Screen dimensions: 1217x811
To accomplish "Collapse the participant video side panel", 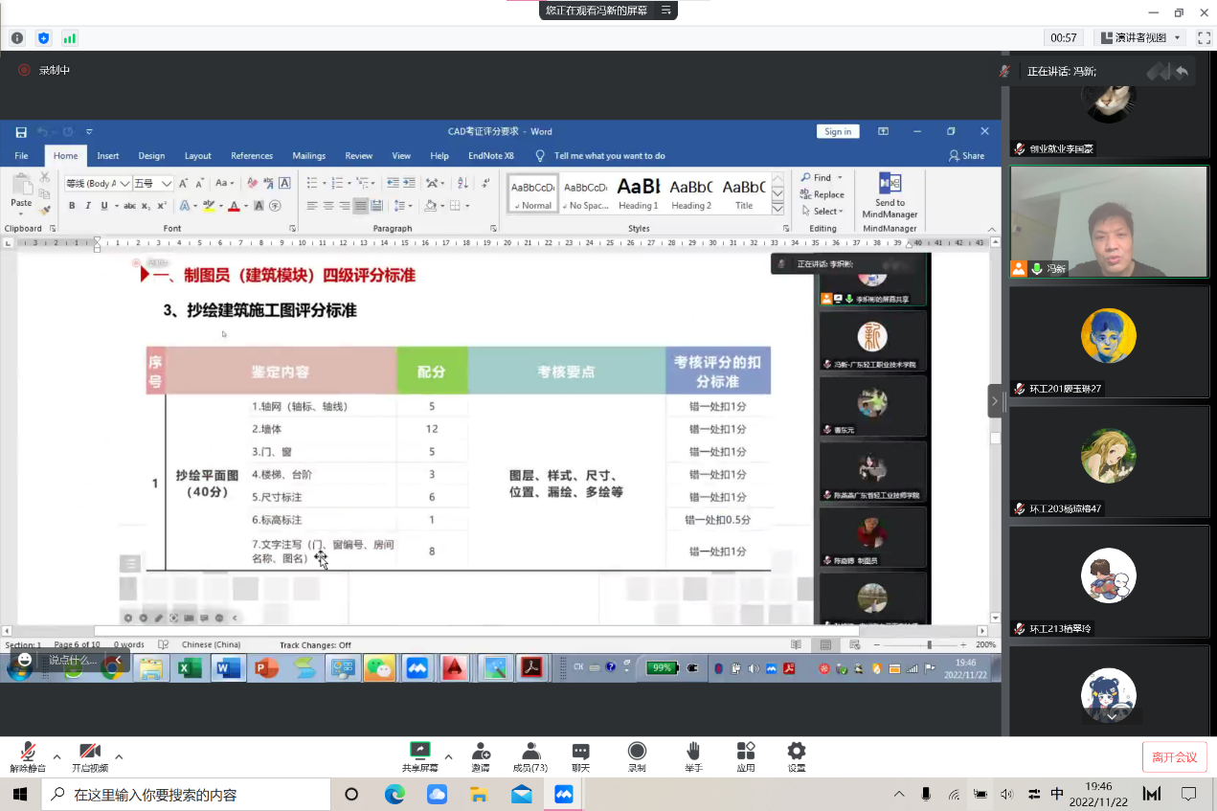I will point(994,401).
